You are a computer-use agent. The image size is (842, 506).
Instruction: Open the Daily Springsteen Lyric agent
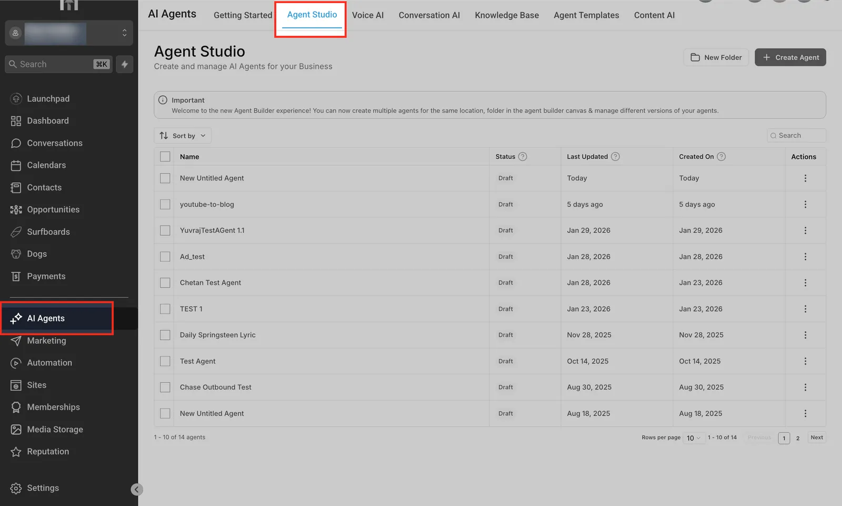(x=218, y=335)
